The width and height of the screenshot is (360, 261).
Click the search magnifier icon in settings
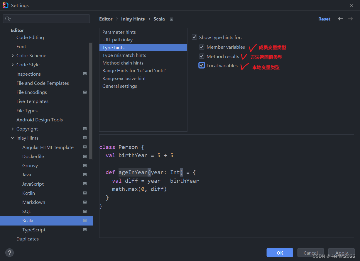pos(8,19)
